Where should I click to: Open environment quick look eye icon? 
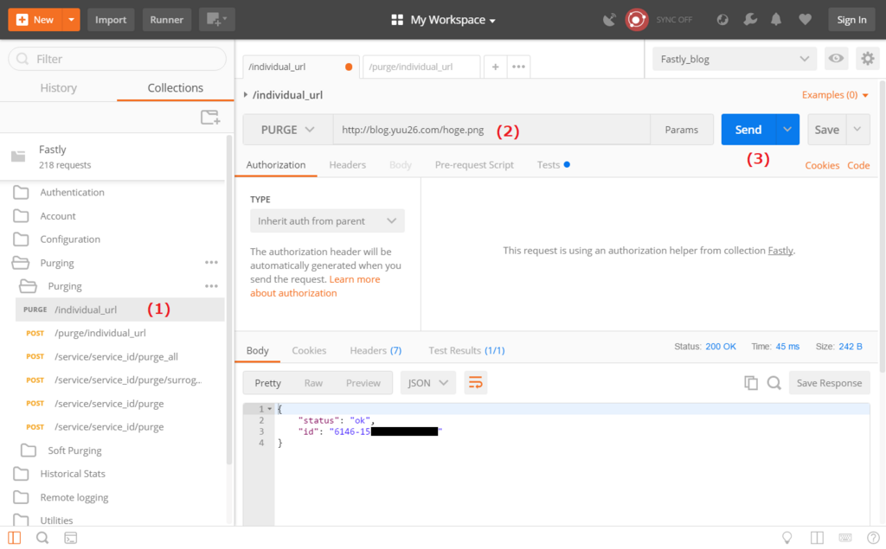pos(837,59)
